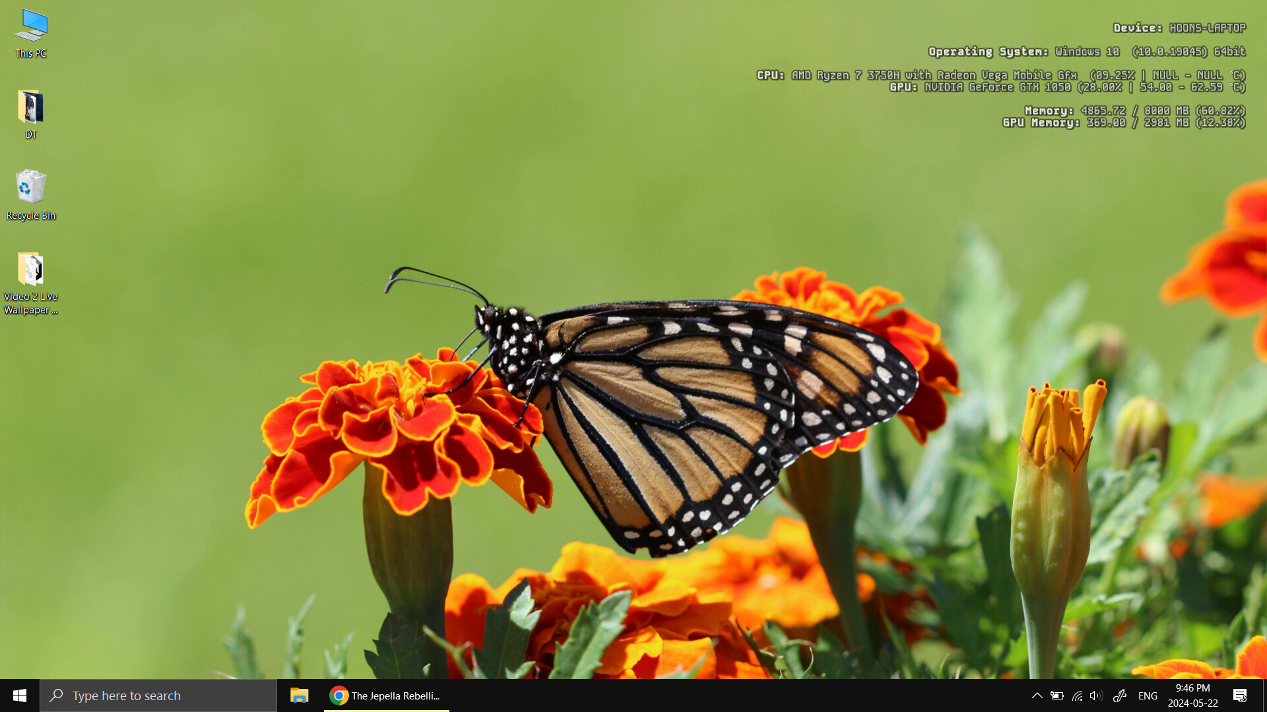
Task: Open the ENG input language switcher
Action: (1148, 696)
